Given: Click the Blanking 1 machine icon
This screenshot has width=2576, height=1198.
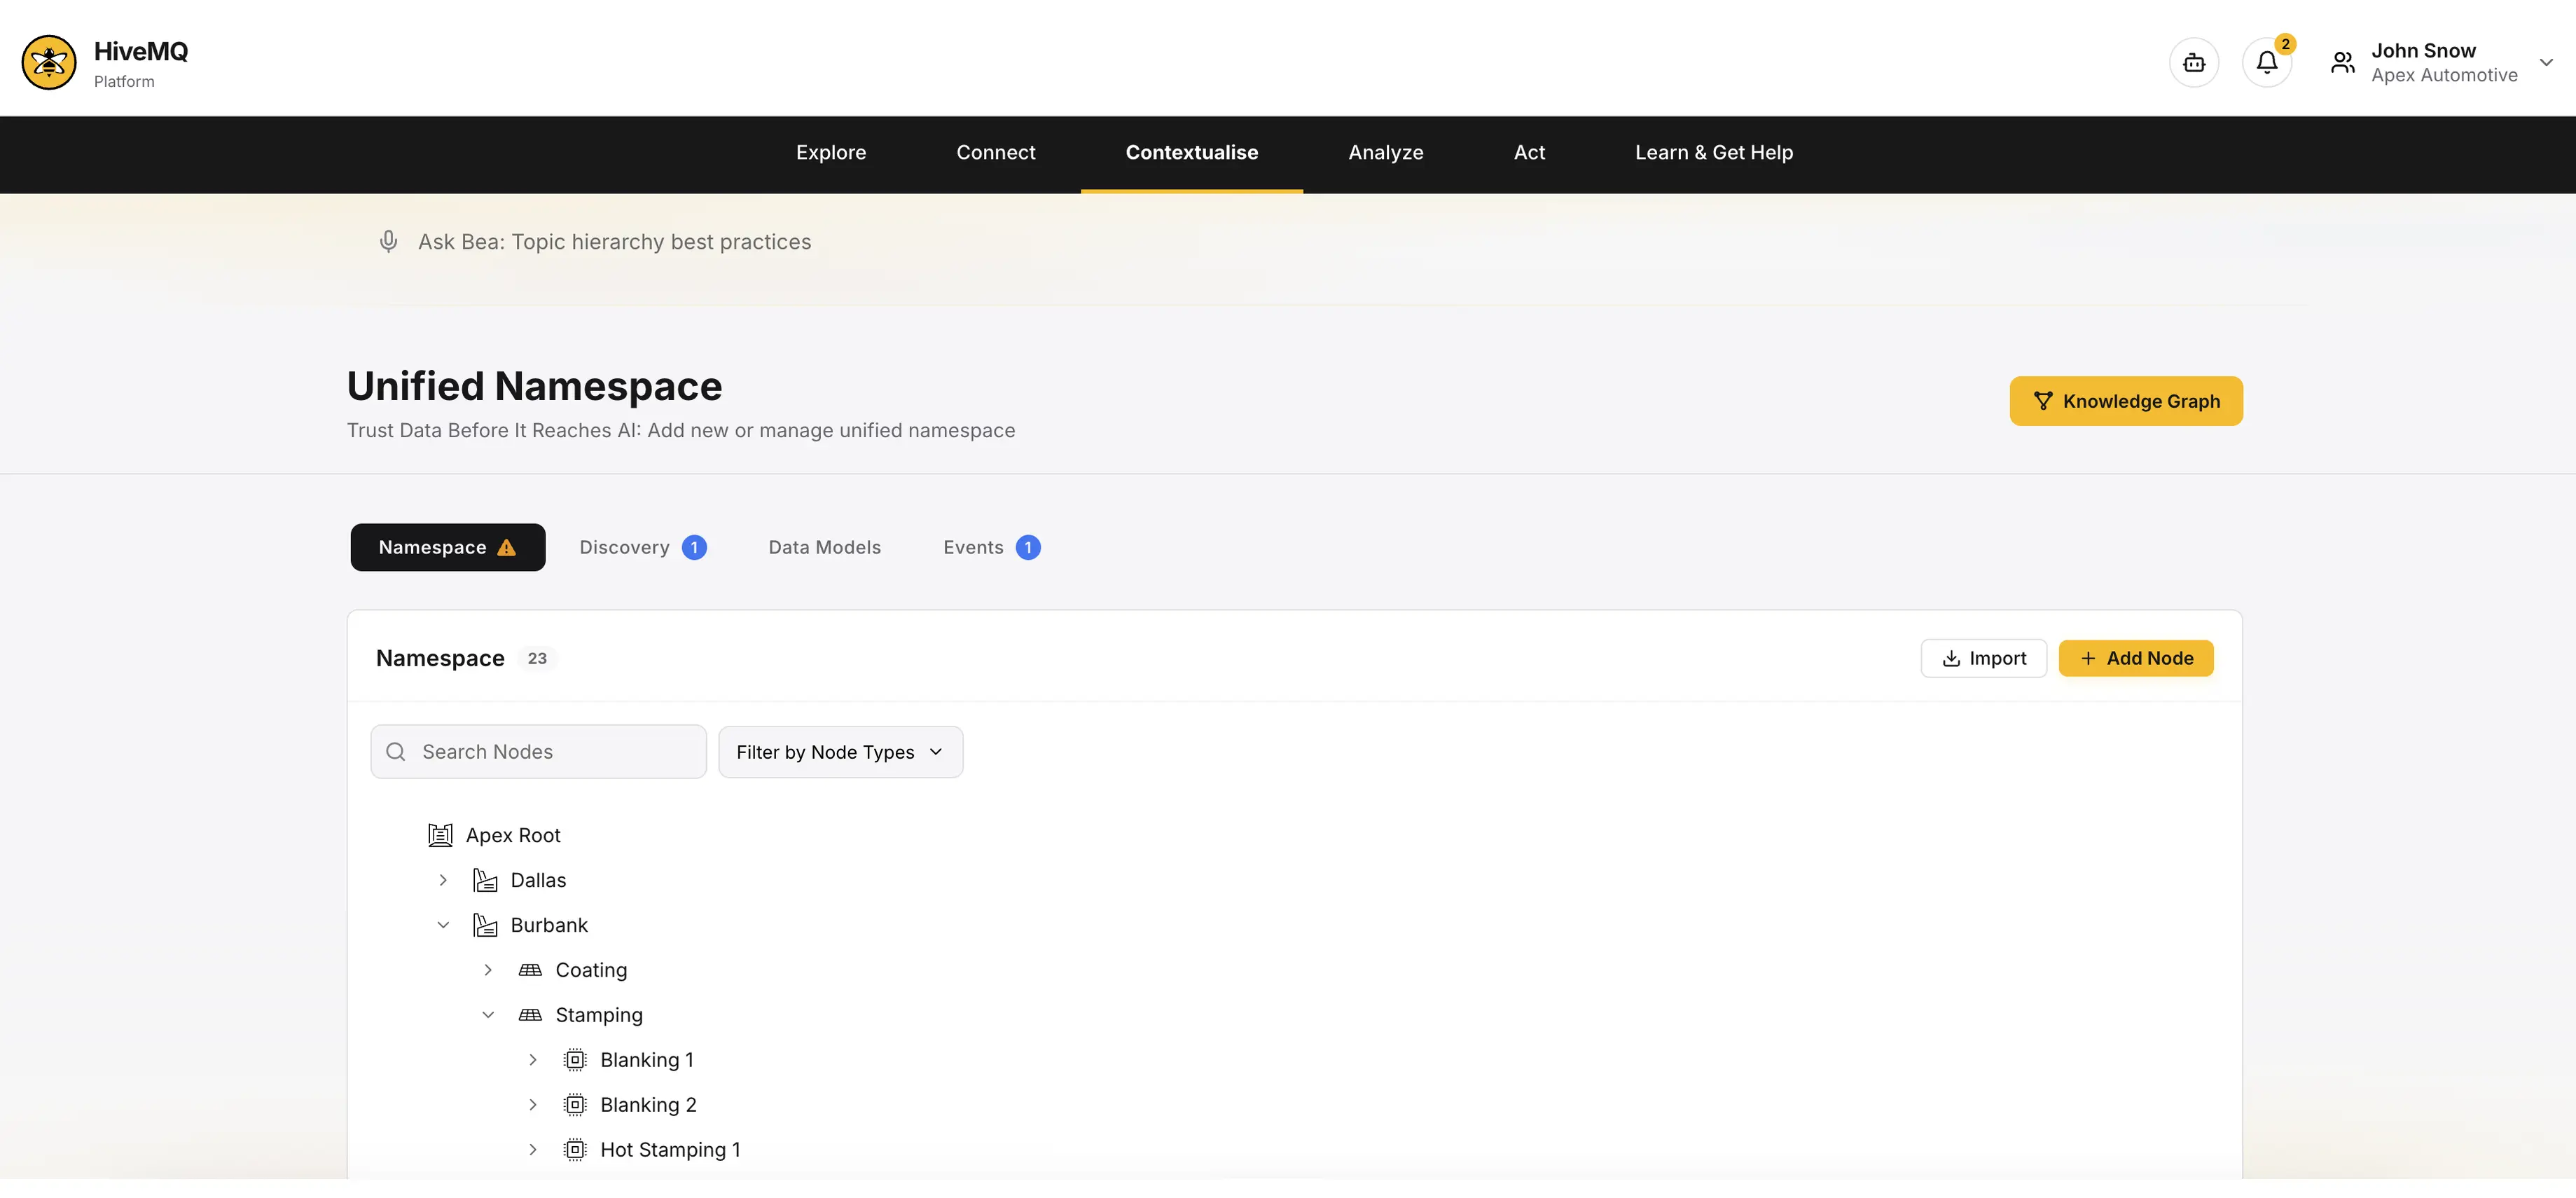Looking at the screenshot, I should [575, 1060].
